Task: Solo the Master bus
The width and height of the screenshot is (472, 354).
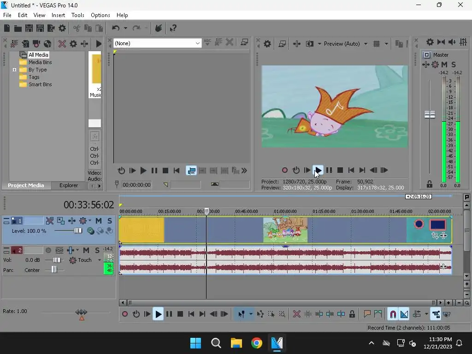Action: pyautogui.click(x=454, y=65)
